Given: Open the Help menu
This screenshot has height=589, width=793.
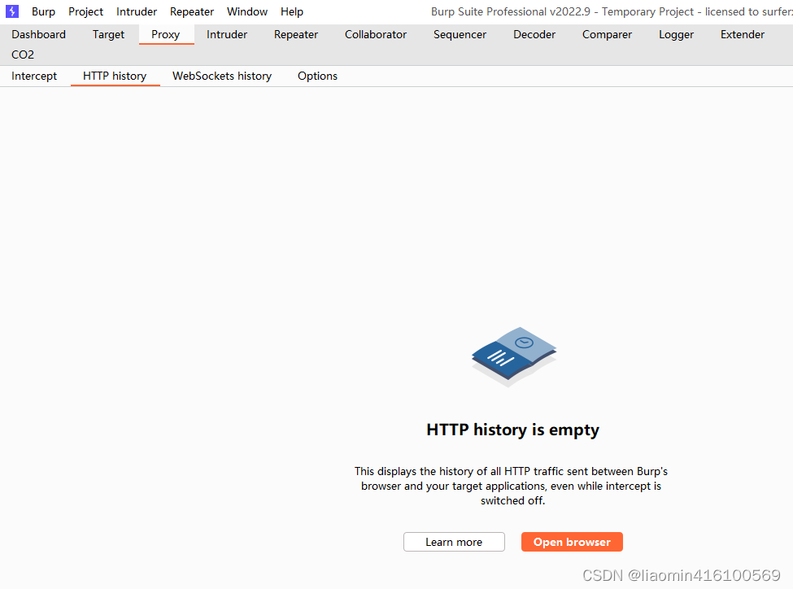Looking at the screenshot, I should [292, 11].
